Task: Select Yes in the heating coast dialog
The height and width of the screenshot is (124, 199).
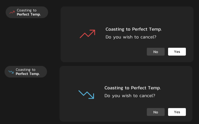Action: (177, 52)
